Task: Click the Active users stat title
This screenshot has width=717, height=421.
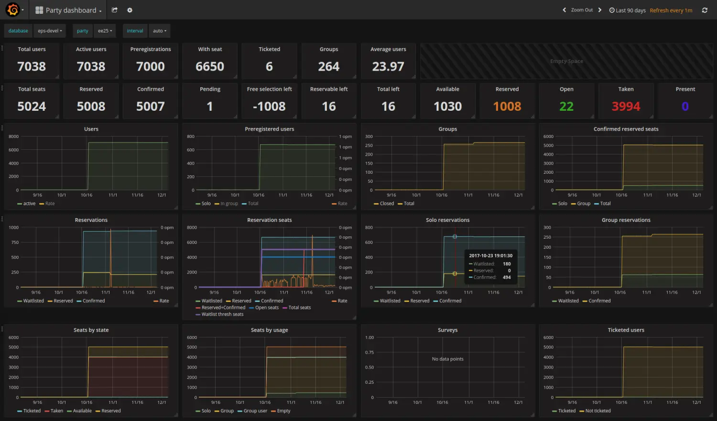Action: 91,49
